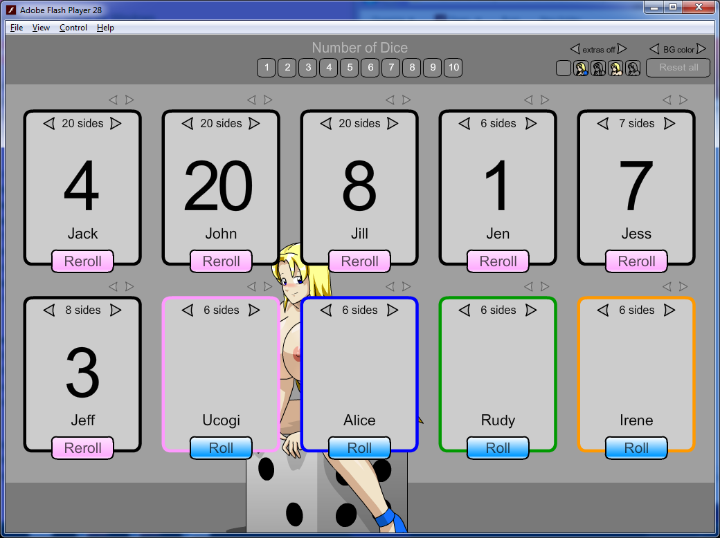This screenshot has height=538, width=720.
Task: Click small gray right arrow above Rudy's card
Action: [x=545, y=287]
